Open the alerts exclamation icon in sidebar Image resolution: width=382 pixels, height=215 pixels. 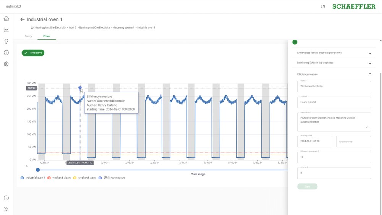point(6,53)
